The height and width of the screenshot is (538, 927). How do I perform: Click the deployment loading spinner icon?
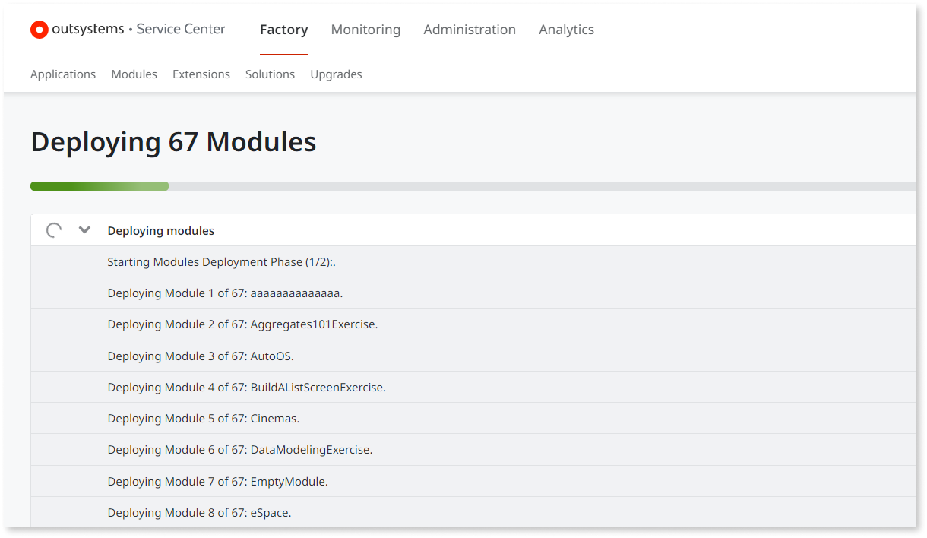(54, 230)
